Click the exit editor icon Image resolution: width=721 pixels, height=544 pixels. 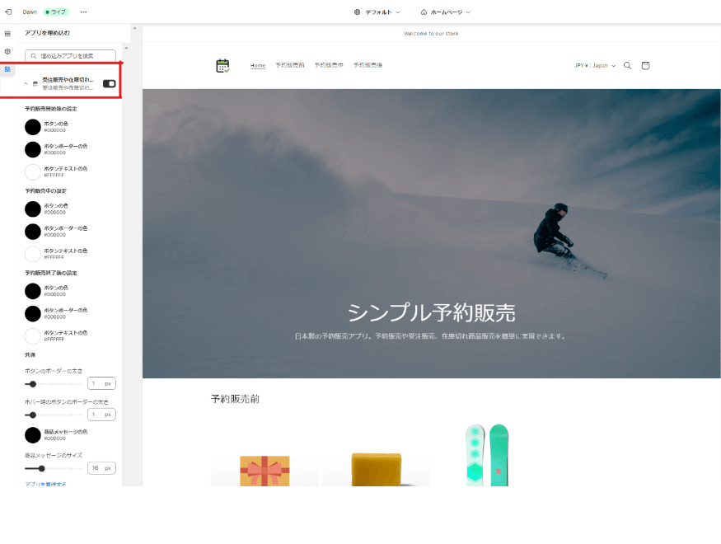coord(7,12)
